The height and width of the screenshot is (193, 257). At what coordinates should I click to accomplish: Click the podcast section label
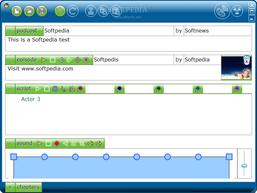[27, 31]
